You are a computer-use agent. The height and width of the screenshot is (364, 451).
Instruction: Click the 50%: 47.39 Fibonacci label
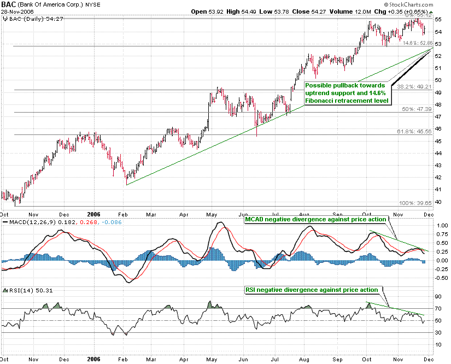coord(417,109)
